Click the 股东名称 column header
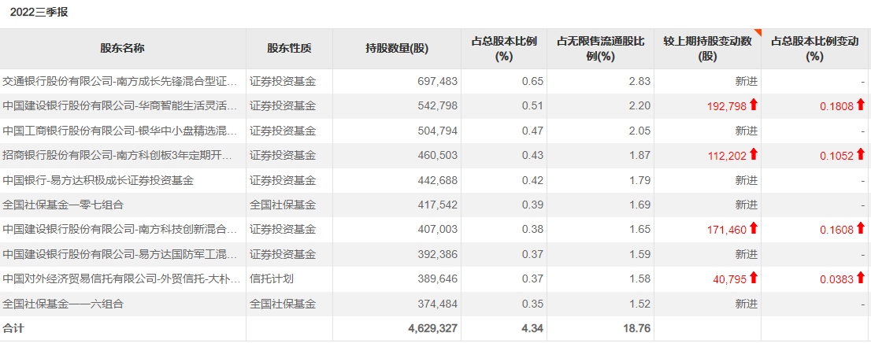Screen dimensions: 871x343 pos(122,48)
